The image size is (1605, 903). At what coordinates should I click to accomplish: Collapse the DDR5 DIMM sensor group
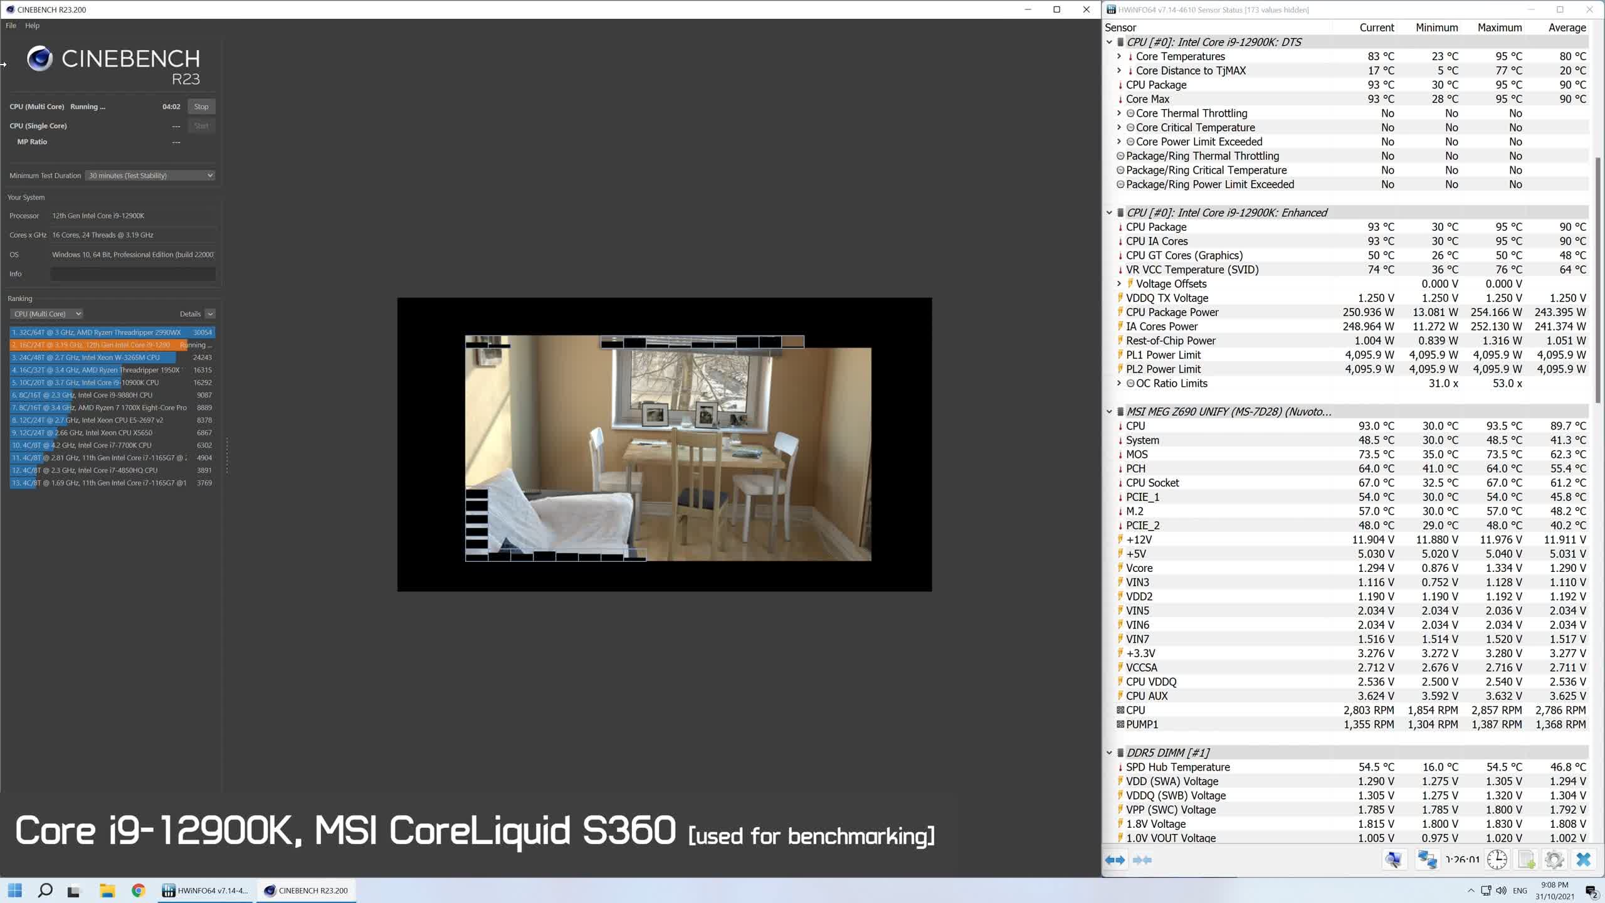(x=1109, y=752)
